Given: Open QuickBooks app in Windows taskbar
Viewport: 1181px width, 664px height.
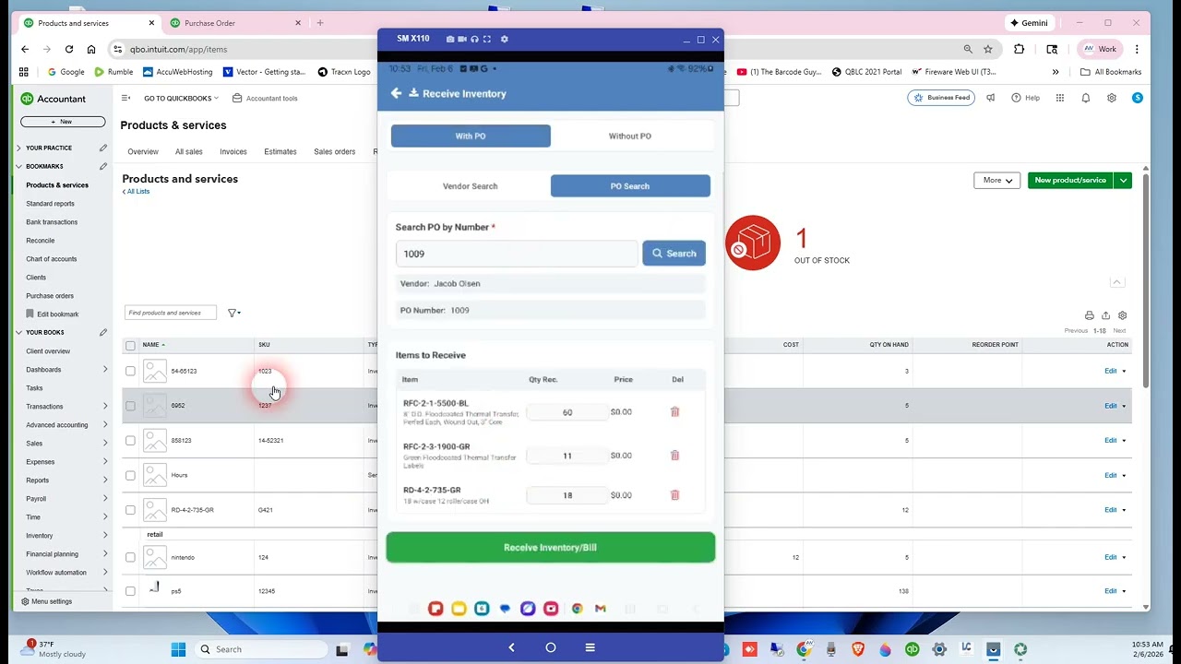Looking at the screenshot, I should (x=912, y=649).
